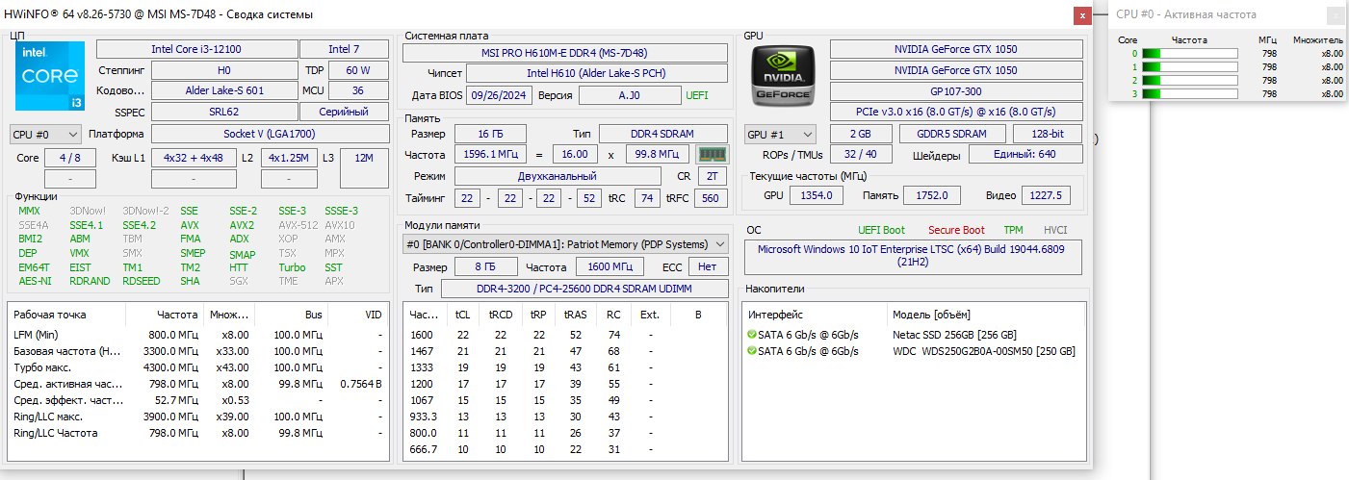Select the 'H0' stepping value
Viewport: 1349px width, 480px height.
pyautogui.click(x=223, y=70)
